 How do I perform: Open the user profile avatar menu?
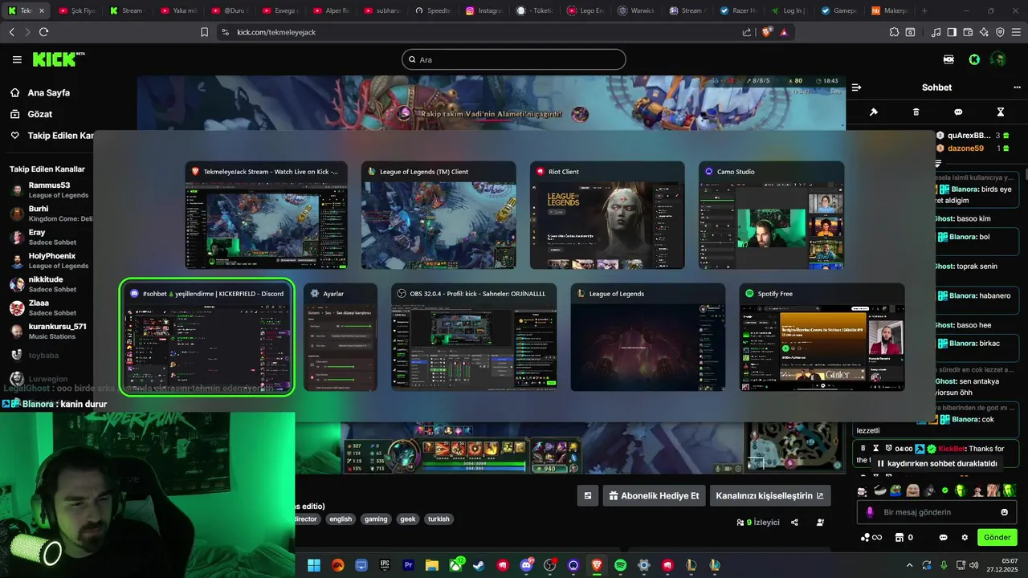pyautogui.click(x=998, y=59)
